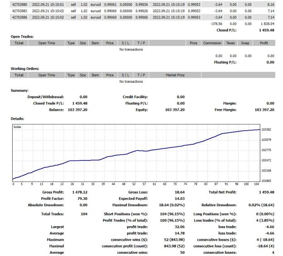Click average profit trade value 14.78
The height and width of the screenshot is (256, 283).
click(180, 233)
